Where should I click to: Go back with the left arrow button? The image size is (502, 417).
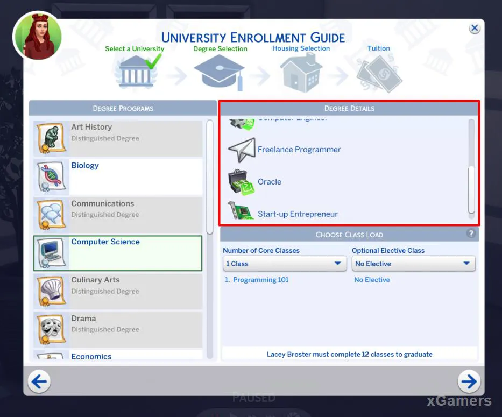click(39, 381)
